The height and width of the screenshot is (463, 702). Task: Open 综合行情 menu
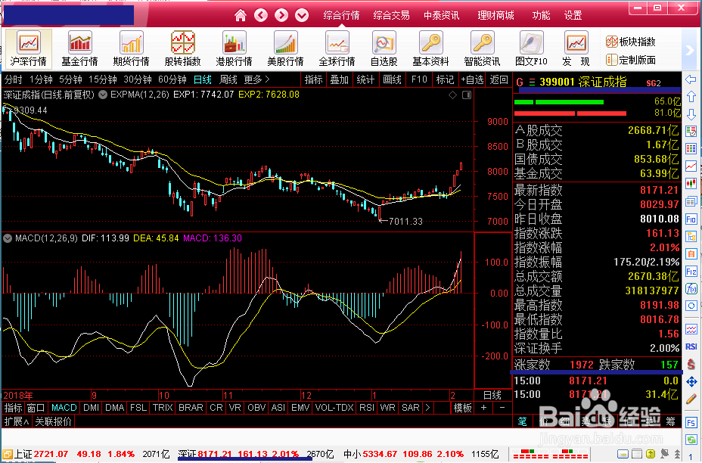[x=341, y=16]
